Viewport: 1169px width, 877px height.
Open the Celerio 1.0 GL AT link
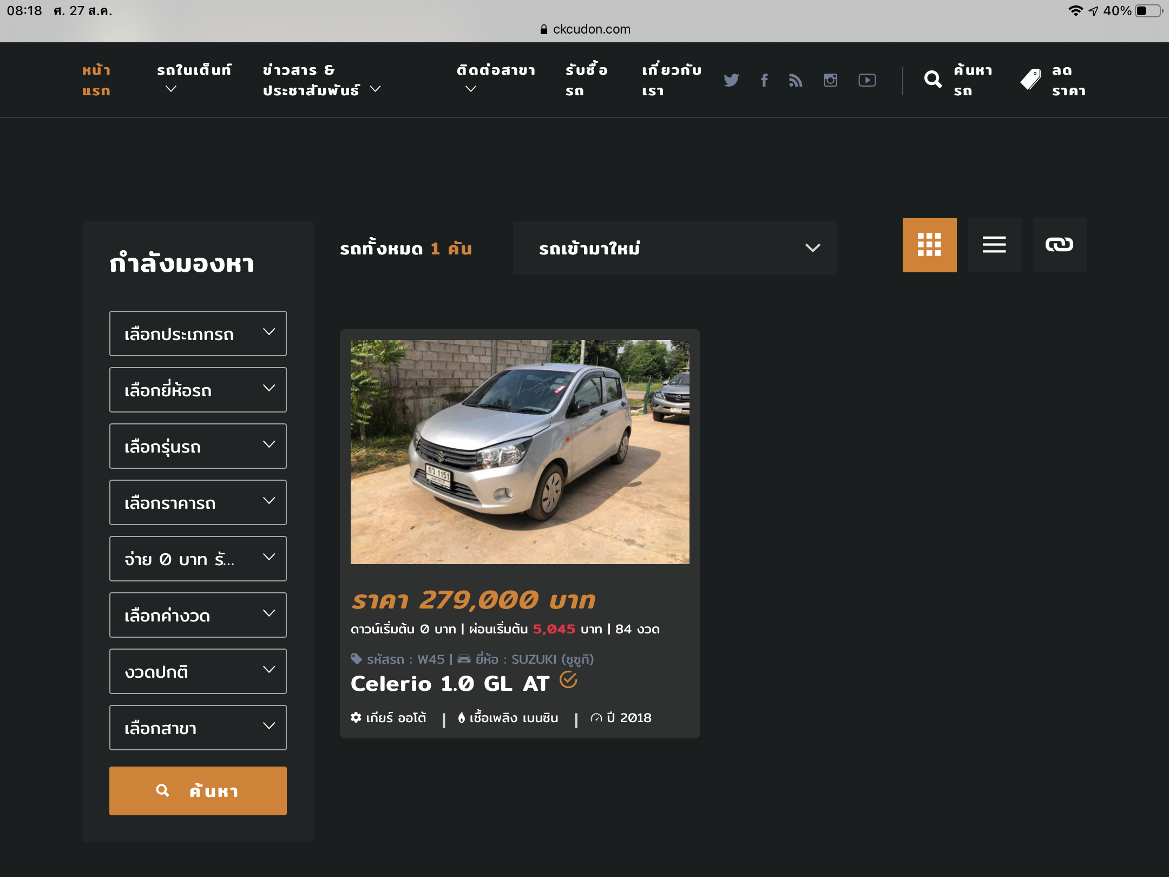(x=450, y=684)
